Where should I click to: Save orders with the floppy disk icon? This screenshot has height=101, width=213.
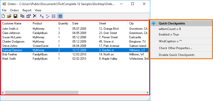pyautogui.click(x=15, y=16)
